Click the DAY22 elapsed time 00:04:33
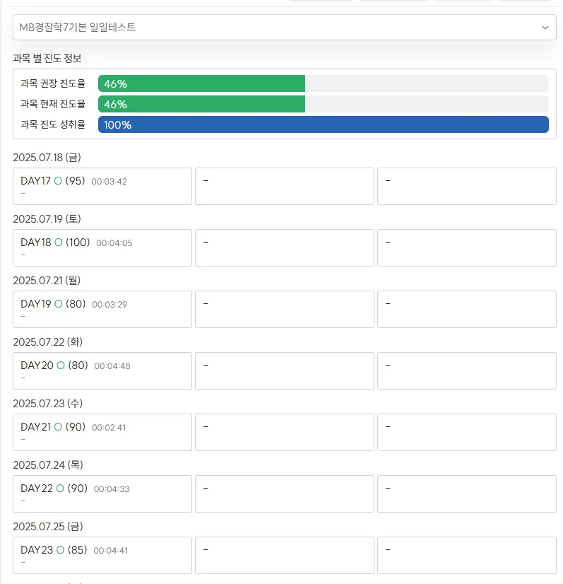563x584 pixels. coord(112,489)
